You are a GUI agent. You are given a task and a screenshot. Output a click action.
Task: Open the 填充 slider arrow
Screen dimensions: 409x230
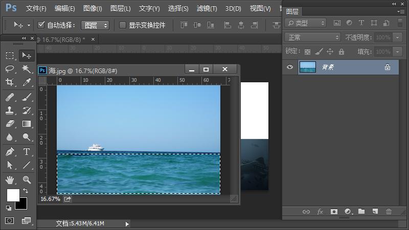pos(398,52)
